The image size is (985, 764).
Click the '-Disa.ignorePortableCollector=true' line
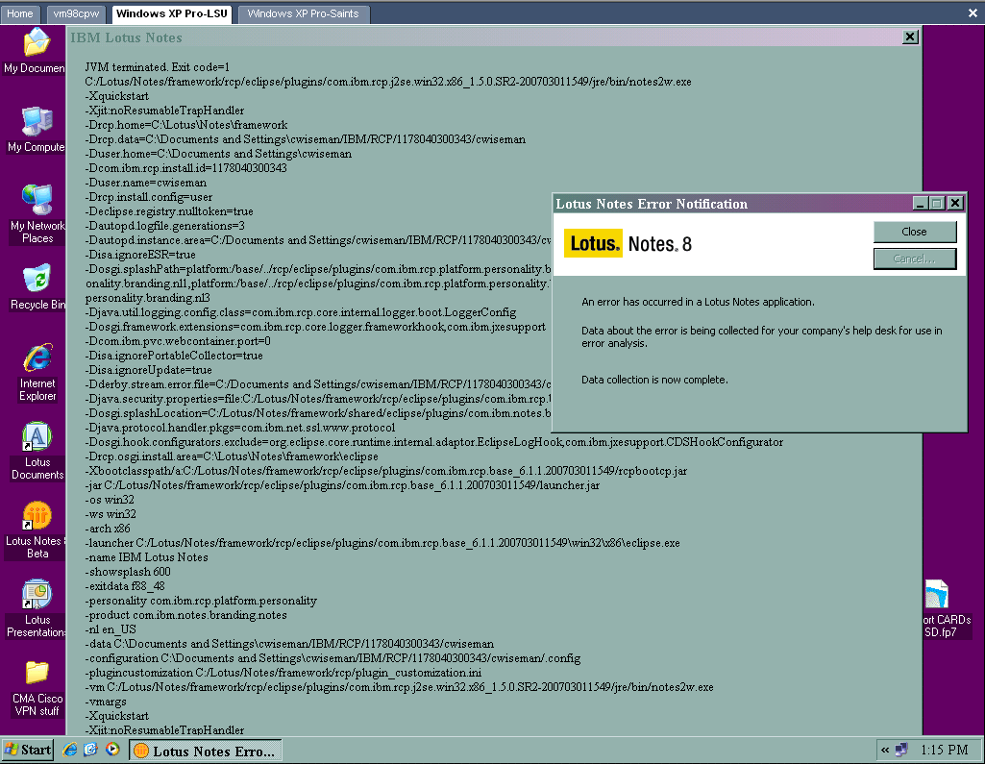pos(175,356)
